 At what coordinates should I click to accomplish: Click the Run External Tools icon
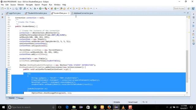[46, 9]
